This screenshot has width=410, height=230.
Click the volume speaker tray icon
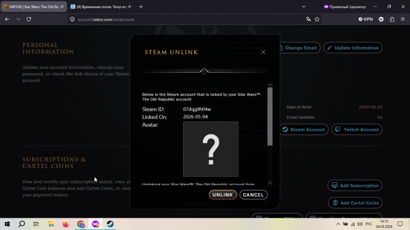tap(360, 224)
